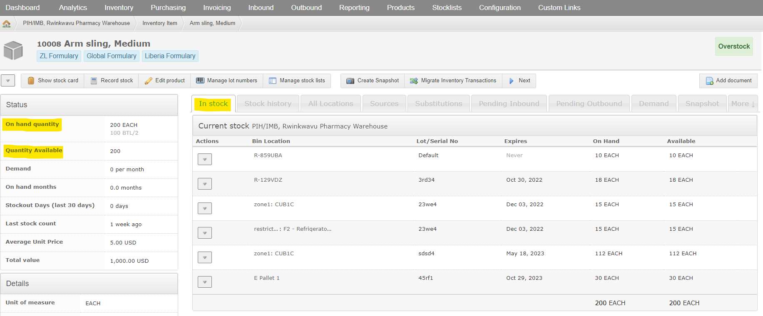This screenshot has width=763, height=316.
Task: Switch to the Stock history tab
Action: pyautogui.click(x=268, y=104)
